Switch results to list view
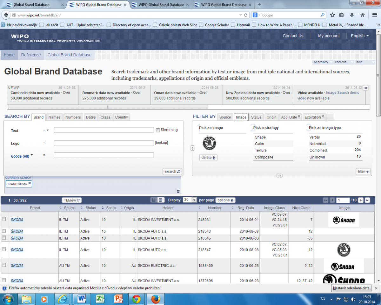Viewport: 381px width, 305px height. [x=154, y=200]
